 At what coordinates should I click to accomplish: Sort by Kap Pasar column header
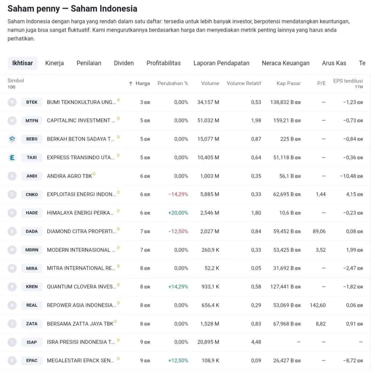point(288,83)
